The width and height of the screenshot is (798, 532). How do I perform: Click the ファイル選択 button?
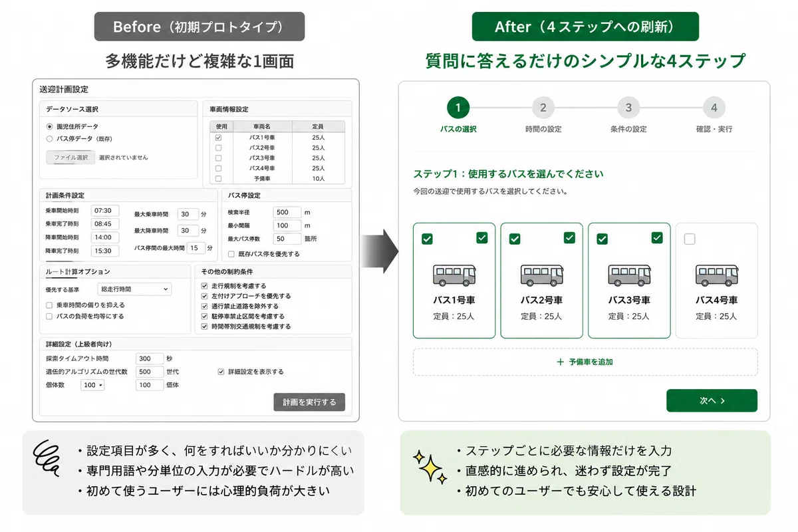pos(70,158)
